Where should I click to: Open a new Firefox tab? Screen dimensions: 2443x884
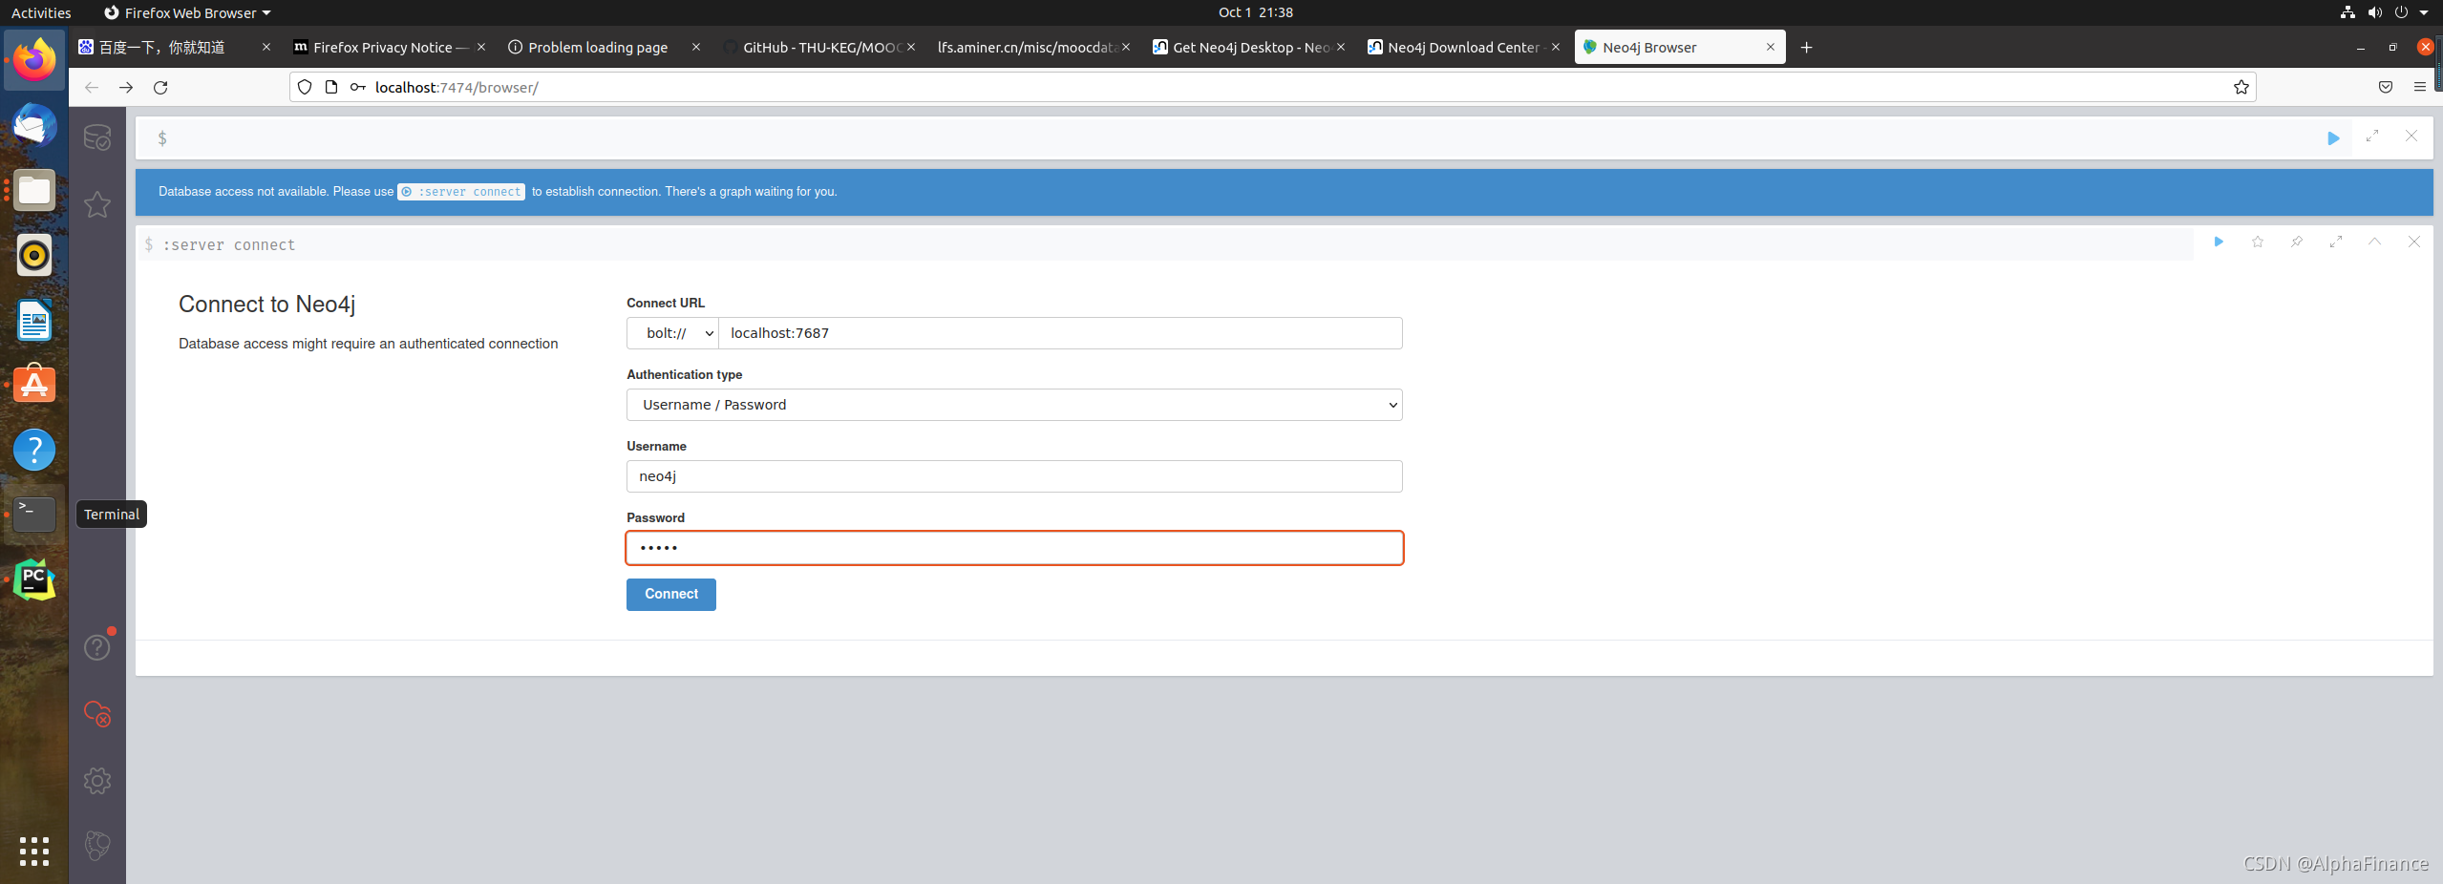coord(1806,48)
